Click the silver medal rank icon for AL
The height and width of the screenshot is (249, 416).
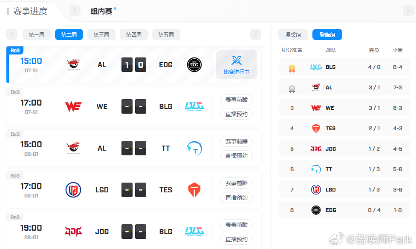292,89
